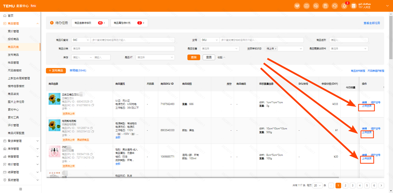Click the orange 查询 button

pyautogui.click(x=194, y=57)
